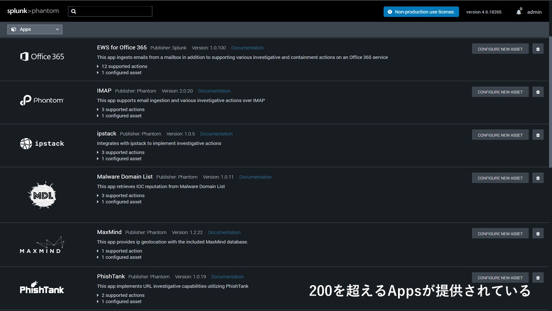Click the ipstack app title
This screenshot has height=311, width=552.
click(x=107, y=133)
